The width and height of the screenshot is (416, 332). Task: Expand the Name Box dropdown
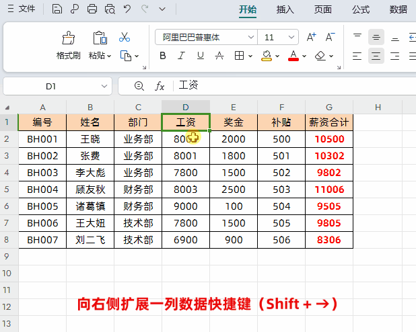[104, 86]
